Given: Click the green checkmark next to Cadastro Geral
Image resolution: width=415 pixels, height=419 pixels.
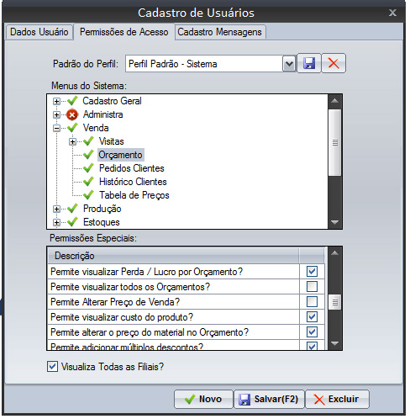Looking at the screenshot, I should (x=72, y=101).
